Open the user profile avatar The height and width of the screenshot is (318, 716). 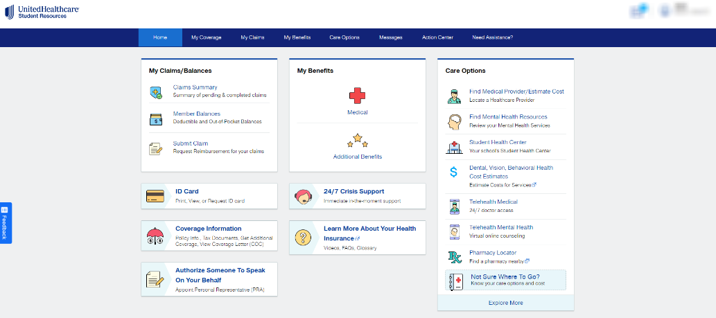665,11
